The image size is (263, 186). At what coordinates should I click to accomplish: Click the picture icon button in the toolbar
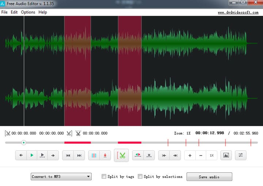pyautogui.click(x=226, y=156)
